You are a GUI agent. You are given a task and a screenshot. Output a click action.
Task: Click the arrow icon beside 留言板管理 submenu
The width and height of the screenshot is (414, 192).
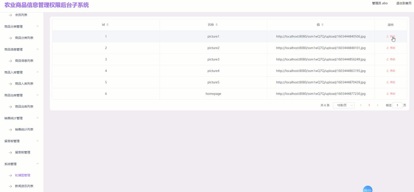pos(10,153)
